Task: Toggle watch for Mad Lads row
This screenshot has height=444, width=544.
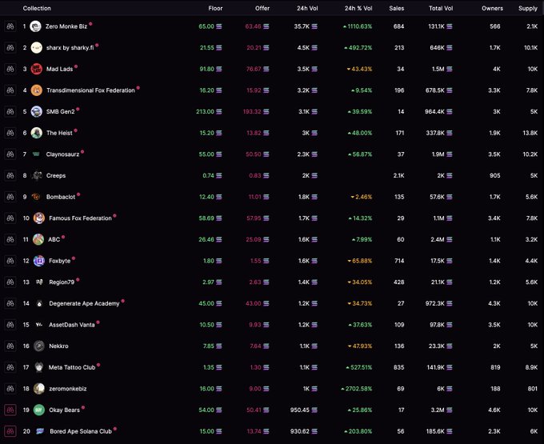Action: (10, 69)
